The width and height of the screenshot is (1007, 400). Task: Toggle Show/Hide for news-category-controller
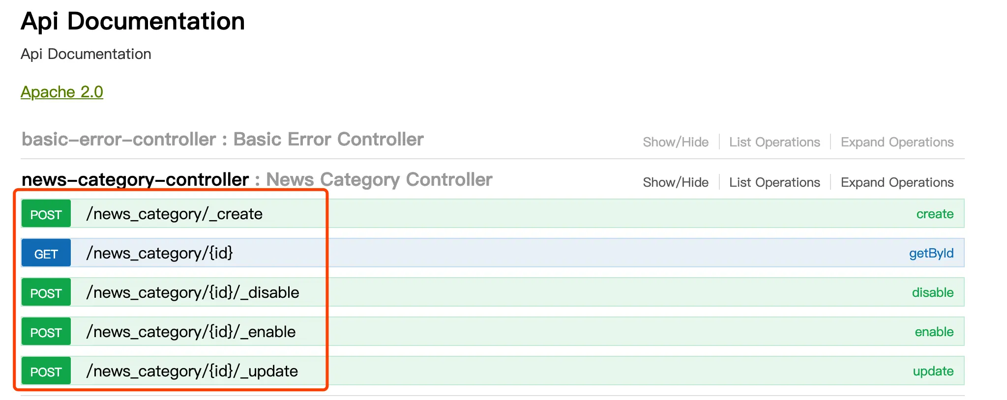[676, 182]
